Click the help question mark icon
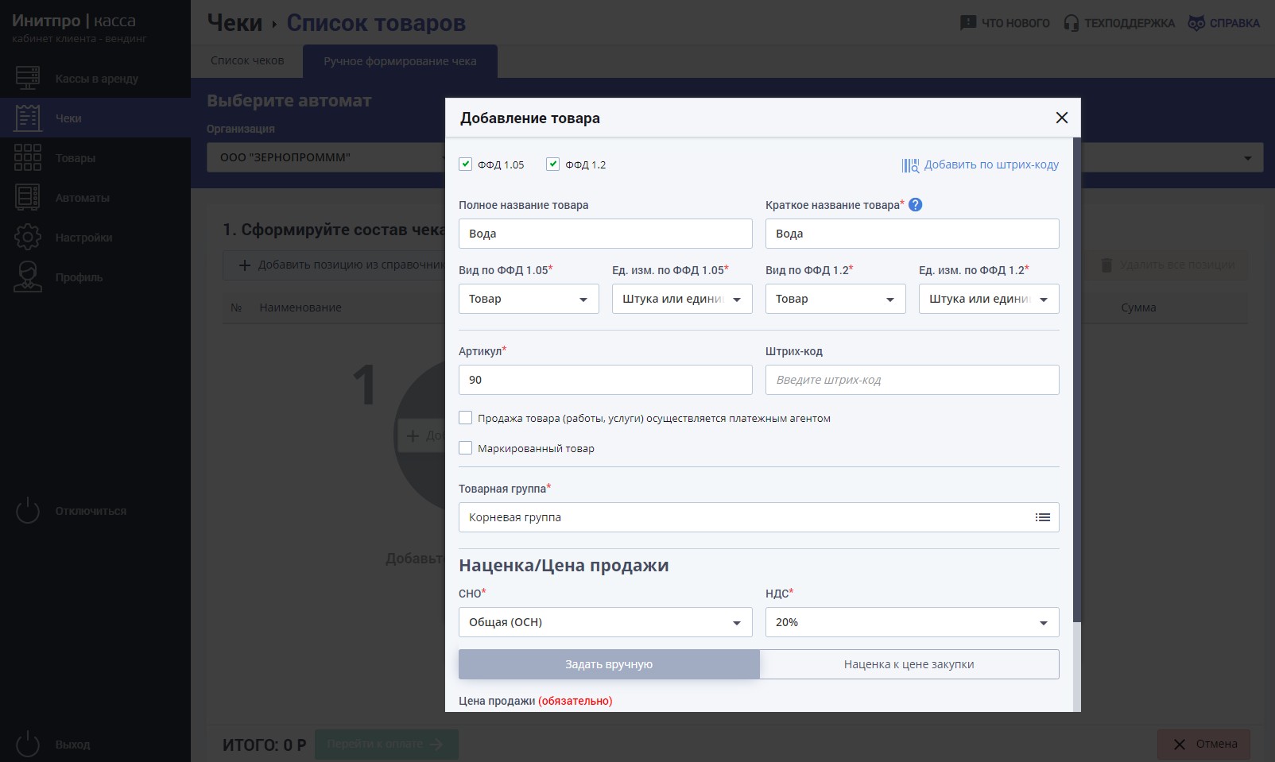The width and height of the screenshot is (1275, 762). click(915, 204)
